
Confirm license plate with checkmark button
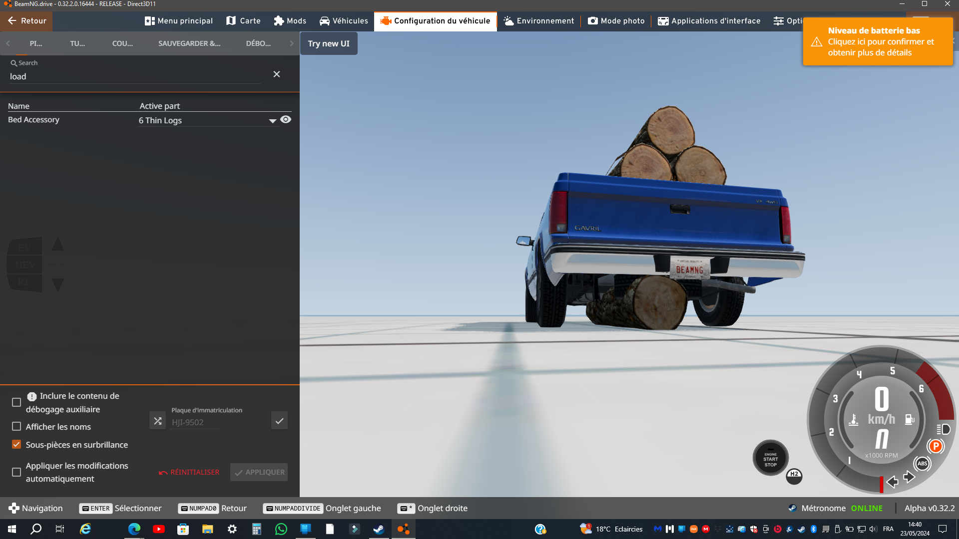tap(279, 421)
